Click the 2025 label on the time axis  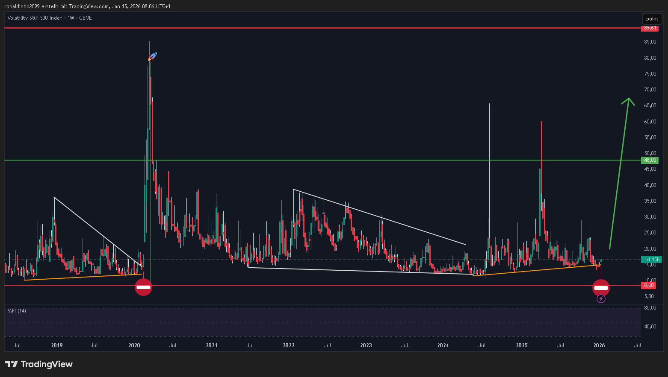522,345
